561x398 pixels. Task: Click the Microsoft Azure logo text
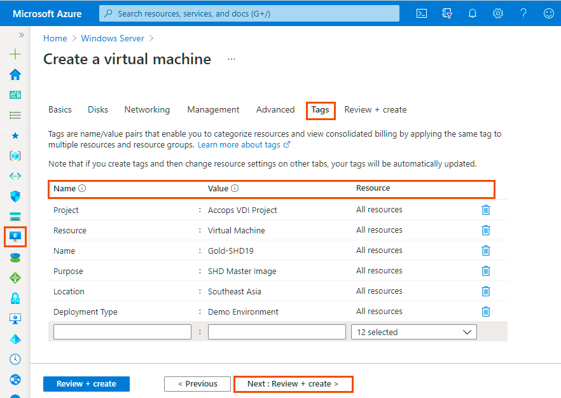pos(47,14)
